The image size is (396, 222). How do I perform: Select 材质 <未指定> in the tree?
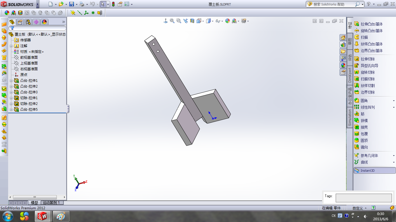click(32, 52)
